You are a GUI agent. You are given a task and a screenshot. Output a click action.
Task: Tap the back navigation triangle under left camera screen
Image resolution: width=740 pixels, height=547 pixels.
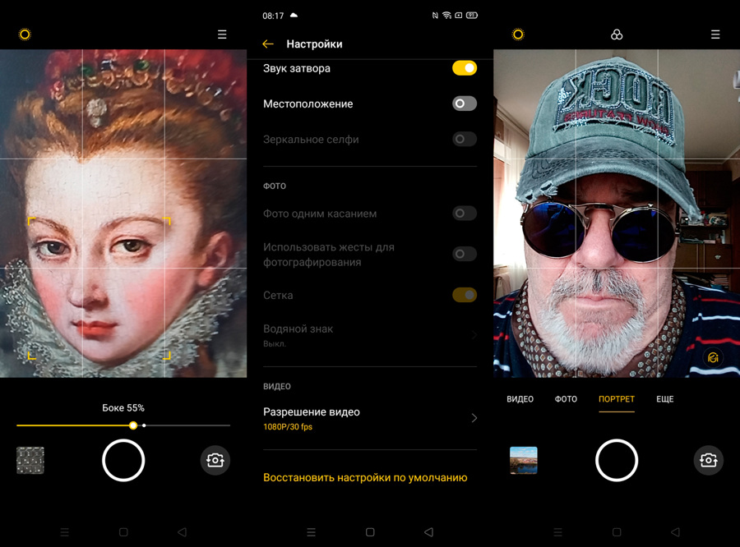pyautogui.click(x=182, y=532)
